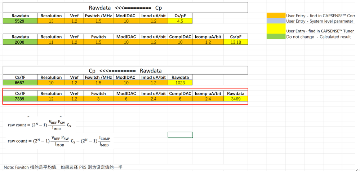Click the empty active cell with green border

click(x=180, y=135)
